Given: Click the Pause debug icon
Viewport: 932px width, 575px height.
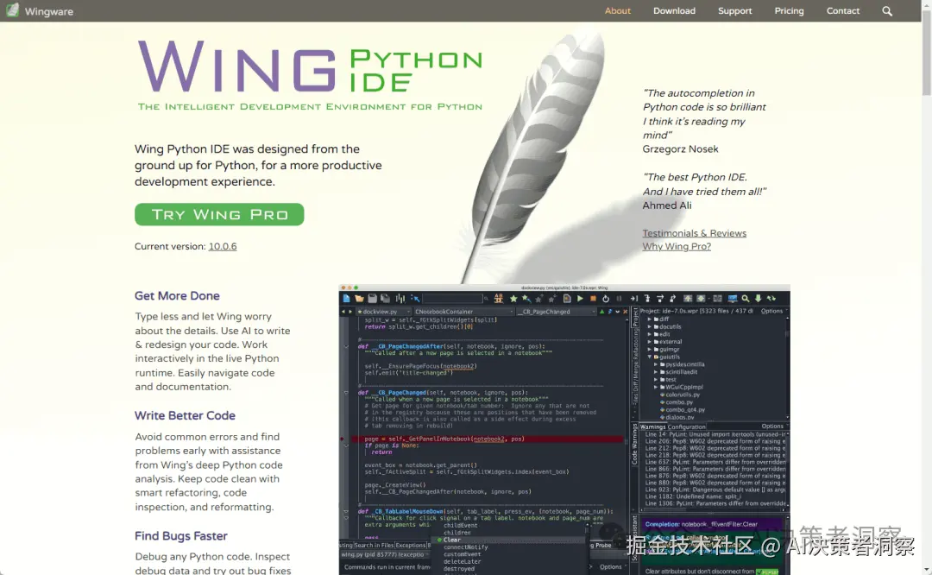Looking at the screenshot, I should (619, 299).
